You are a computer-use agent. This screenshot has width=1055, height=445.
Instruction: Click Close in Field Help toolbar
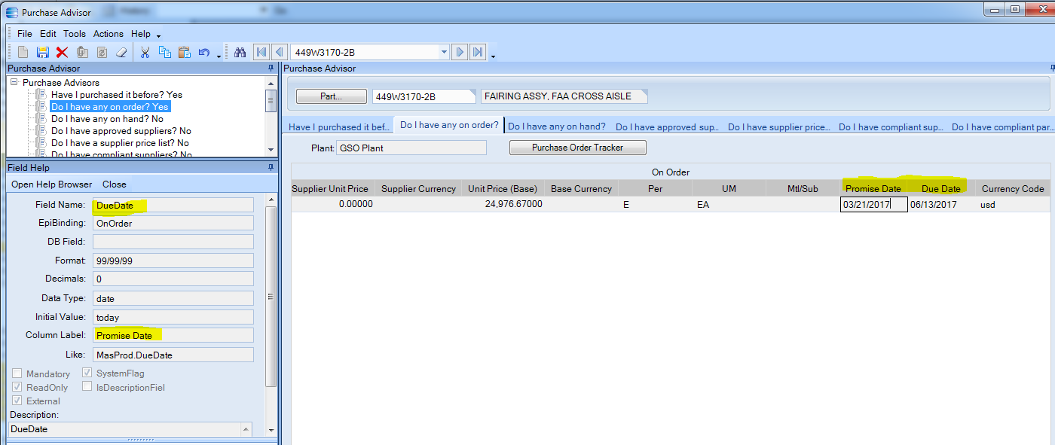[x=115, y=184]
